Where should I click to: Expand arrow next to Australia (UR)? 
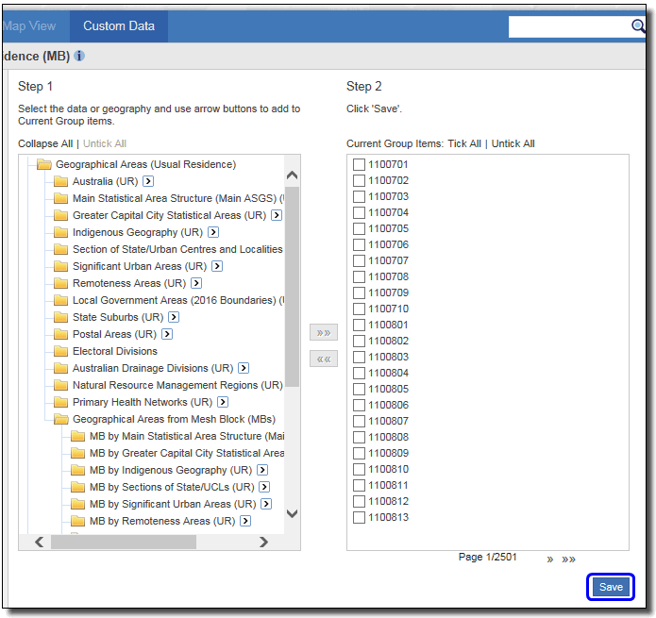(x=148, y=181)
